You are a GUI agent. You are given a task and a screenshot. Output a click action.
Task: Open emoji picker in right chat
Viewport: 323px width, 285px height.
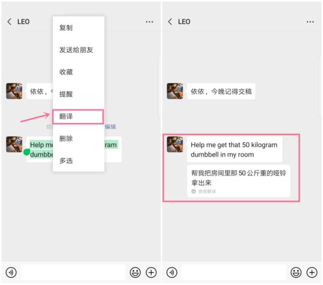(296, 272)
